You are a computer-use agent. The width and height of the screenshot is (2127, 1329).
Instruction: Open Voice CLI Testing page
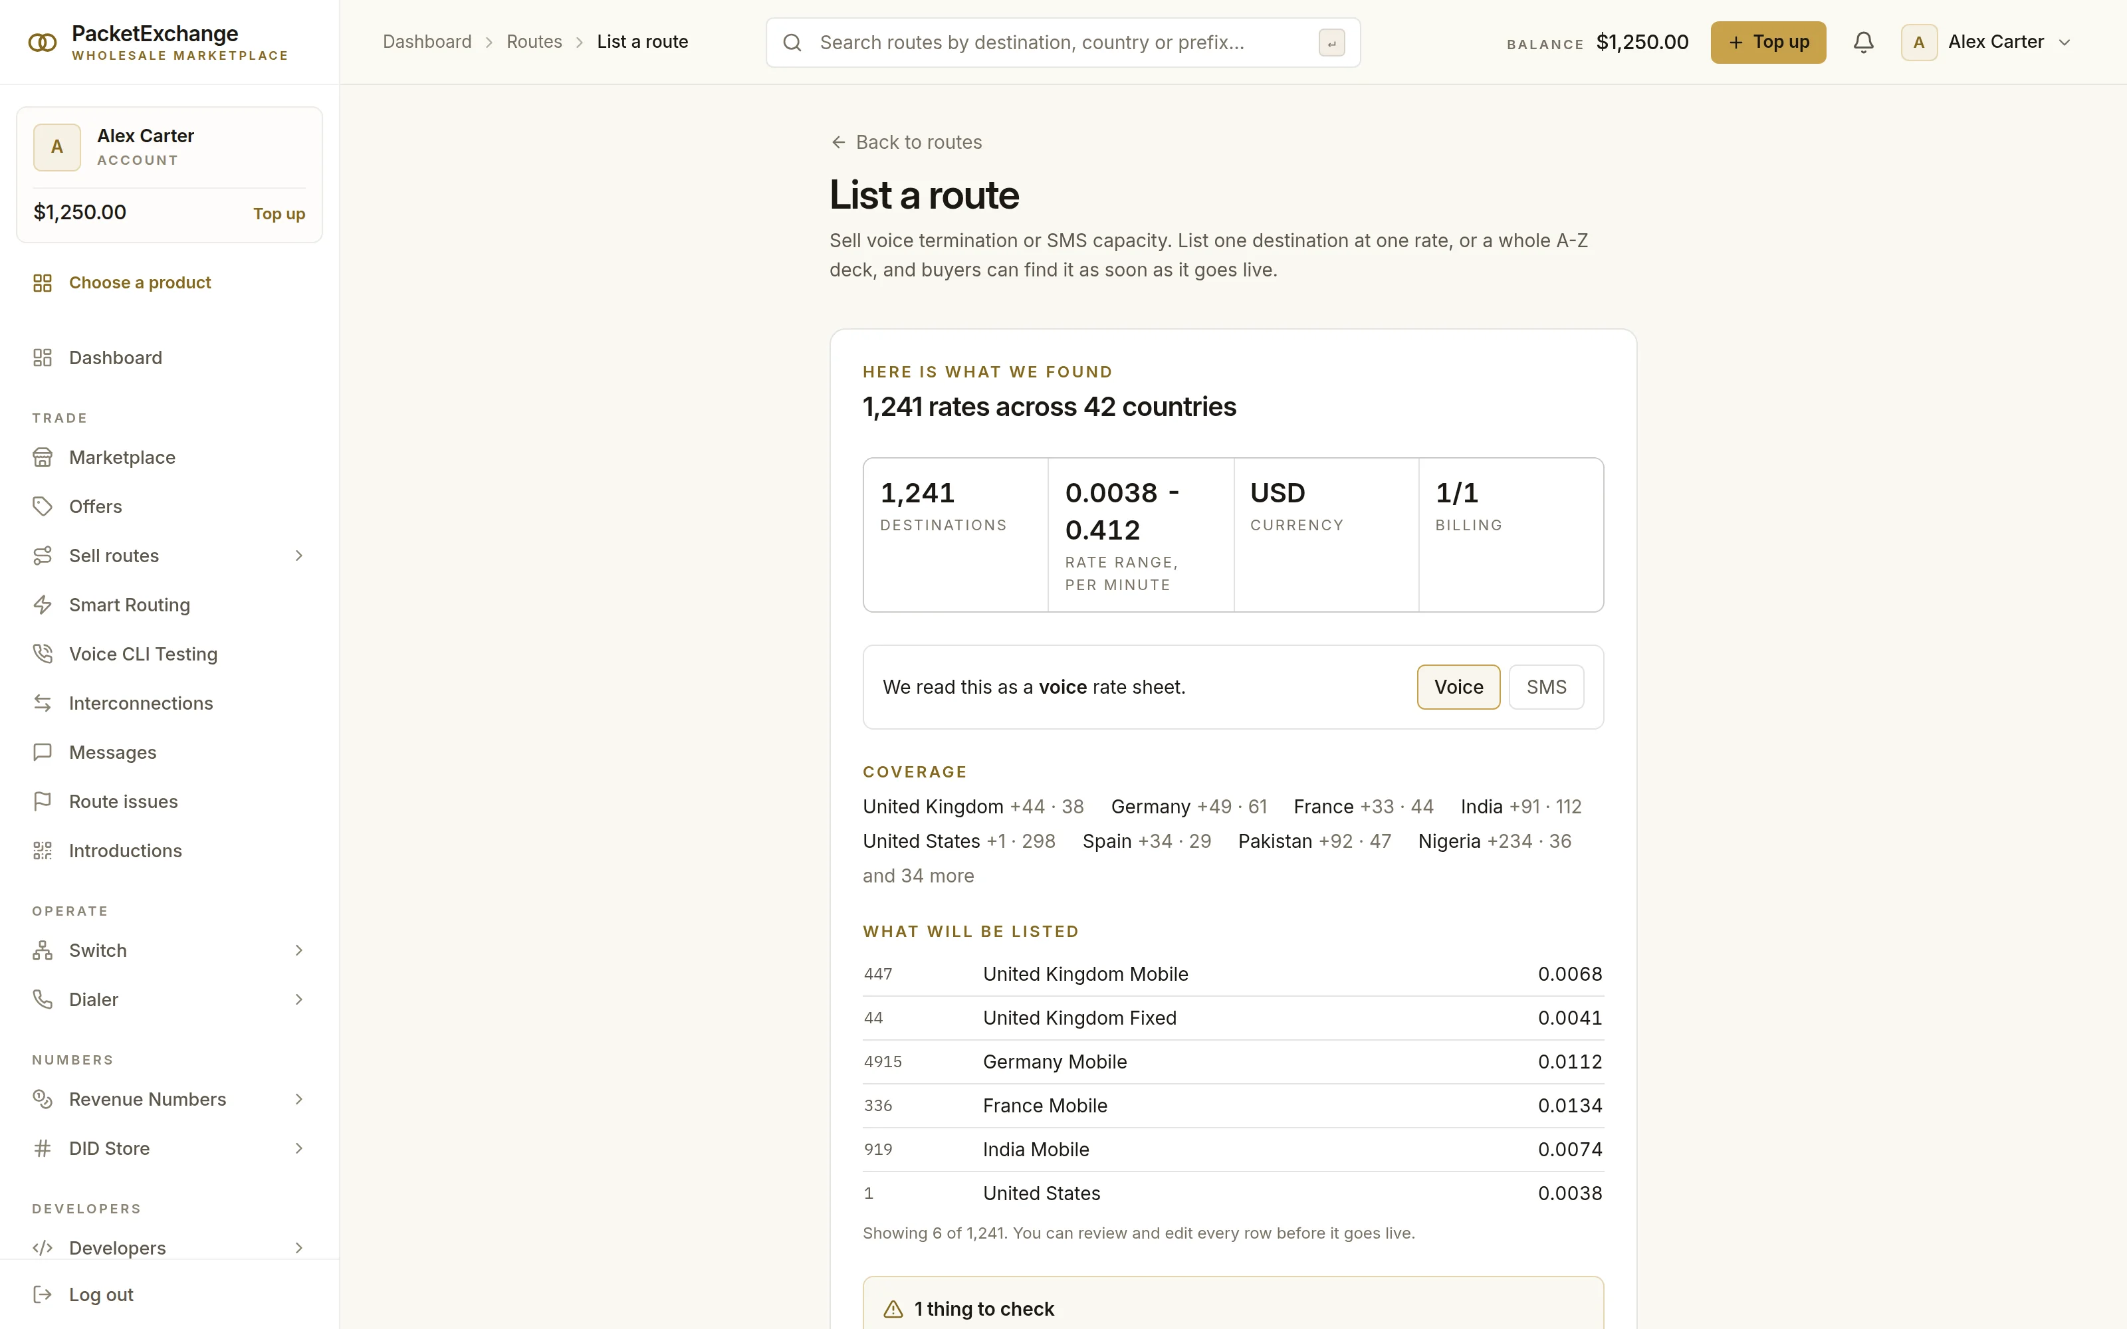pos(169,654)
